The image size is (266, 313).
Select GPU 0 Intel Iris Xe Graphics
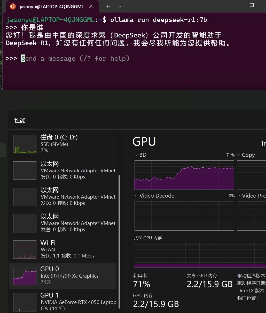[x=62, y=276]
